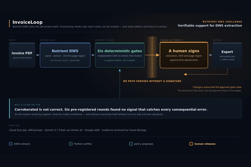The image size is (251, 167).
Task: Click 'append-only adjudication' caption
Action: click(x=184, y=60)
